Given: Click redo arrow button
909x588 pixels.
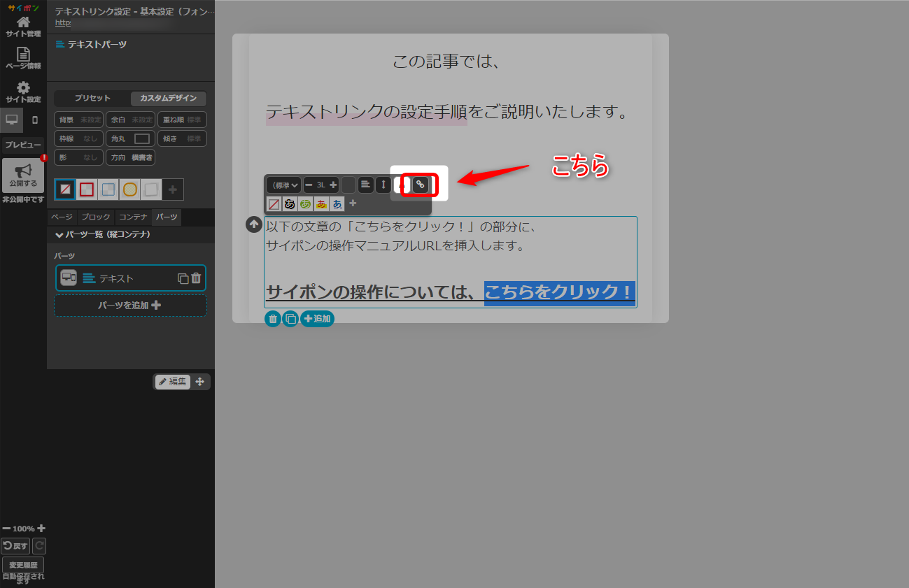Looking at the screenshot, I should (x=39, y=546).
